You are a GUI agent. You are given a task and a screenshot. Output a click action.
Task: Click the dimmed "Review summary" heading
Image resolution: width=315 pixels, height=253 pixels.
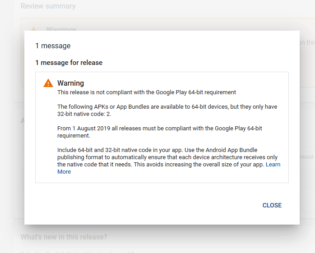48,6
